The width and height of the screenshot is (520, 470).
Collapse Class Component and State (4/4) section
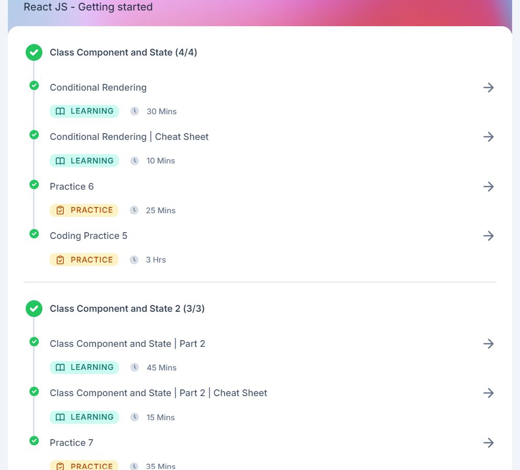tap(124, 52)
